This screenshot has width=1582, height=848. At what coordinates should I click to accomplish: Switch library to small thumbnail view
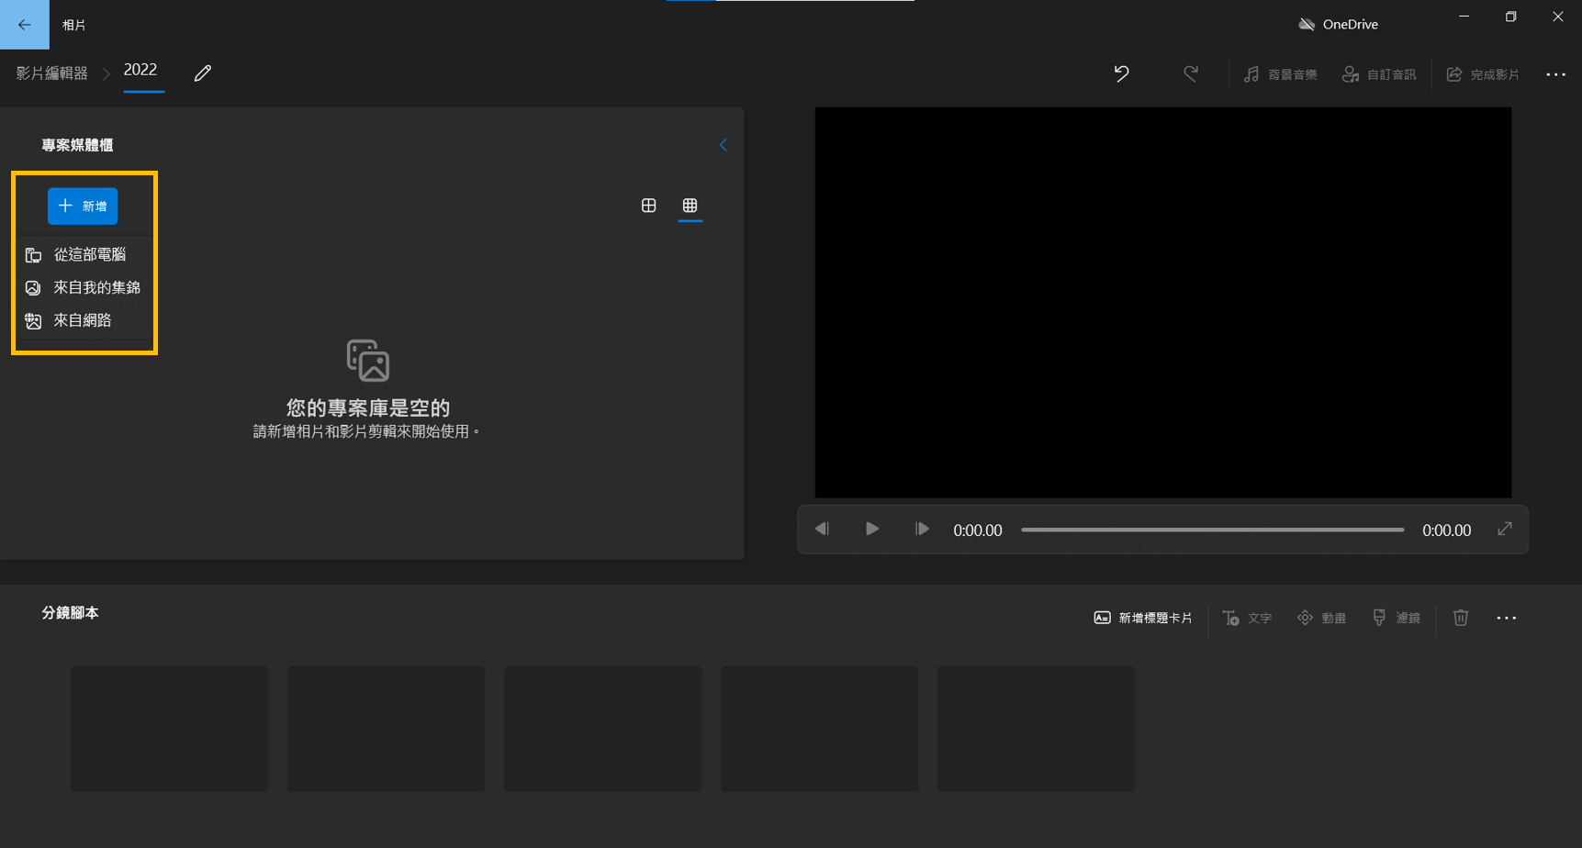(x=690, y=206)
